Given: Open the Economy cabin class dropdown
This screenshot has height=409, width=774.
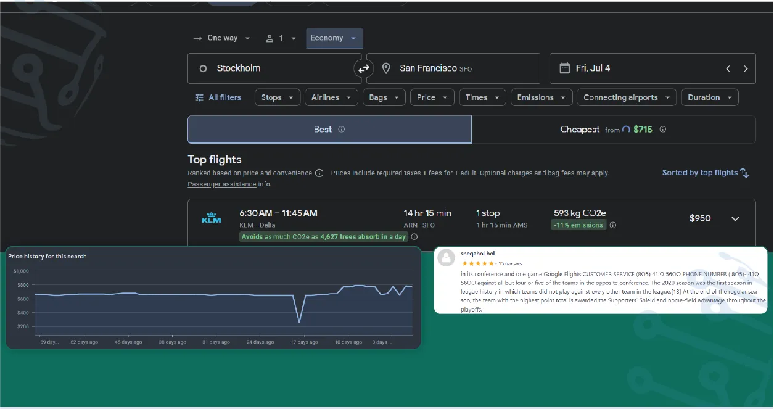Looking at the screenshot, I should click(334, 38).
